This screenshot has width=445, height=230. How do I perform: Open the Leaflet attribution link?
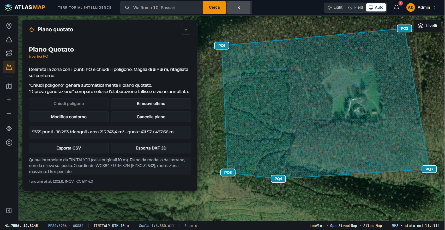tap(317, 226)
